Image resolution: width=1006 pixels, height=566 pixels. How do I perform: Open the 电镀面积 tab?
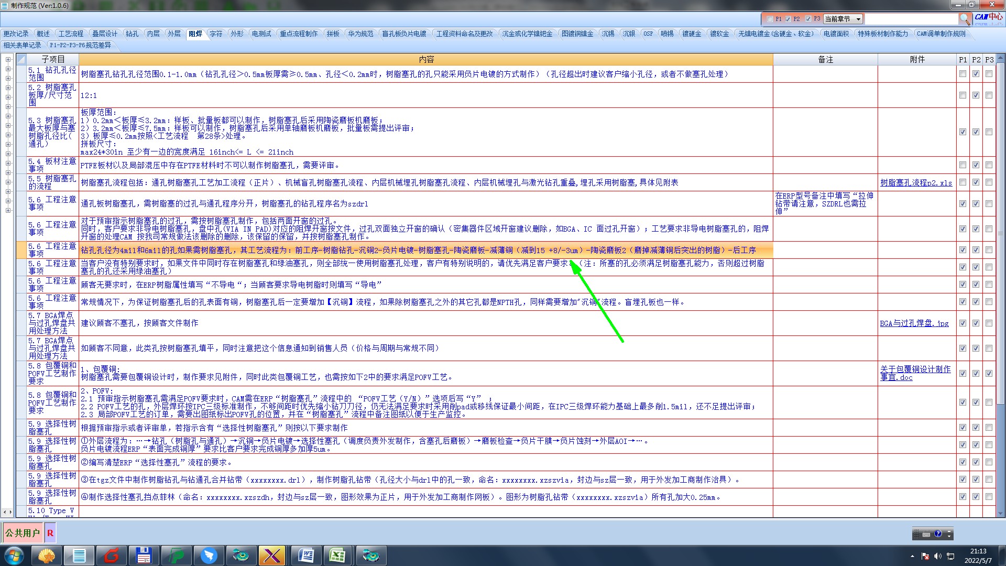pos(836,34)
